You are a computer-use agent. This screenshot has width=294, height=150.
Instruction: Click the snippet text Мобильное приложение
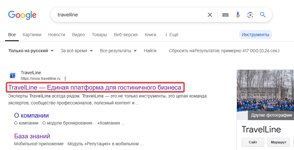(x=39, y=144)
